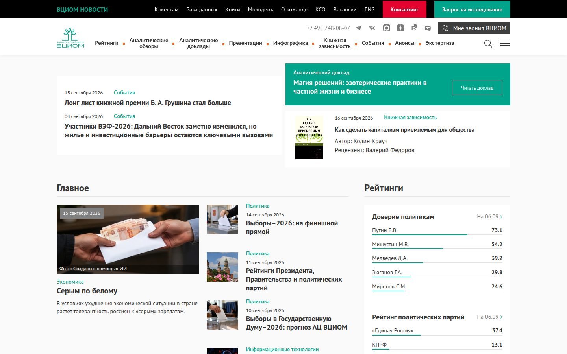Open the О команде top link
Image resolution: width=567 pixels, height=354 pixels.
pyautogui.click(x=294, y=9)
